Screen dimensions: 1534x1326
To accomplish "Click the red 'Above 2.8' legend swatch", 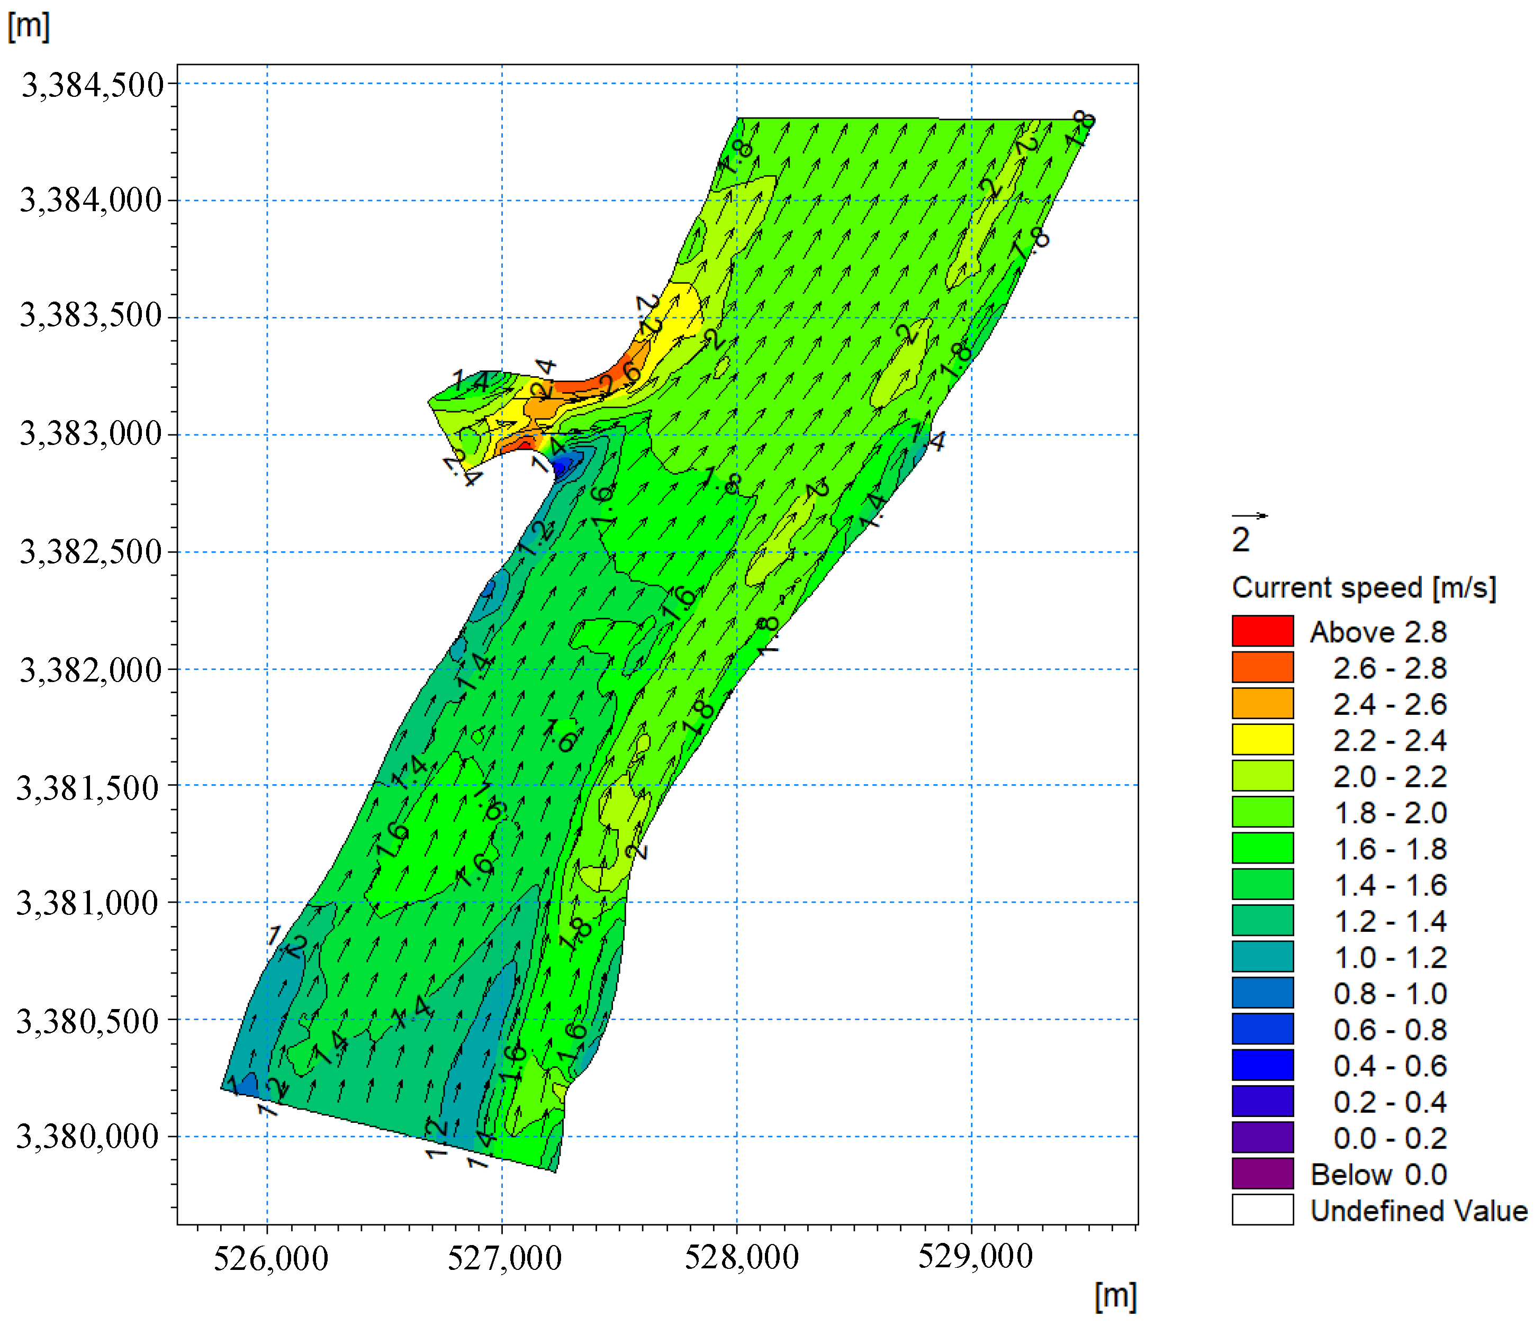I will pos(1262,631).
